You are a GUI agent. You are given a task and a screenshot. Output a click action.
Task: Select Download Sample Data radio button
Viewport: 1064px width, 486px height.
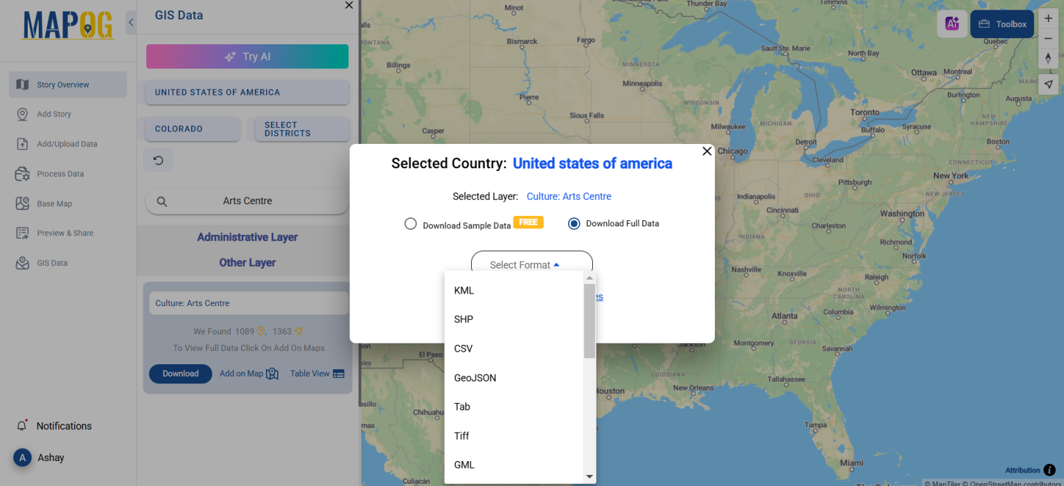pyautogui.click(x=411, y=224)
